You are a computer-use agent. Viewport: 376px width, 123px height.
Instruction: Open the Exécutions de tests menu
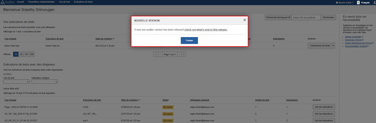point(83,2)
